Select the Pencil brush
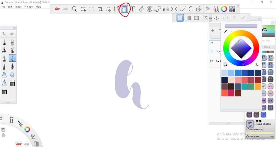 4,42
